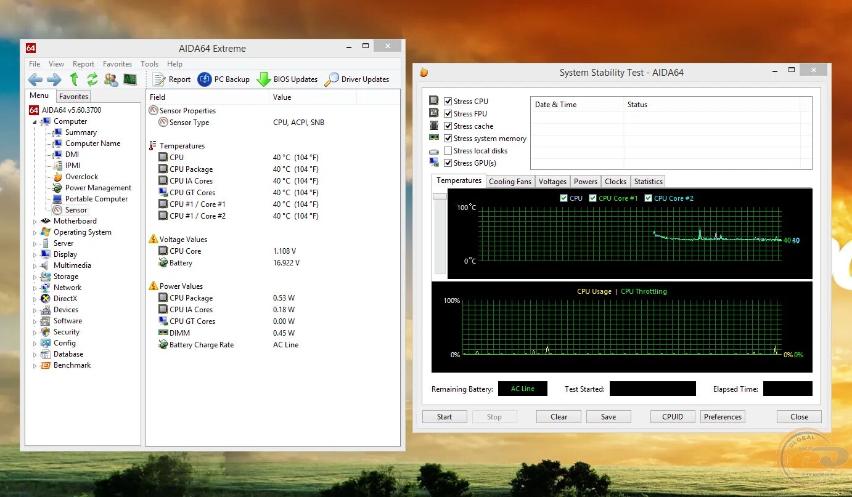Switch to the Statistics tab
The height and width of the screenshot is (497, 852).
pyautogui.click(x=649, y=182)
